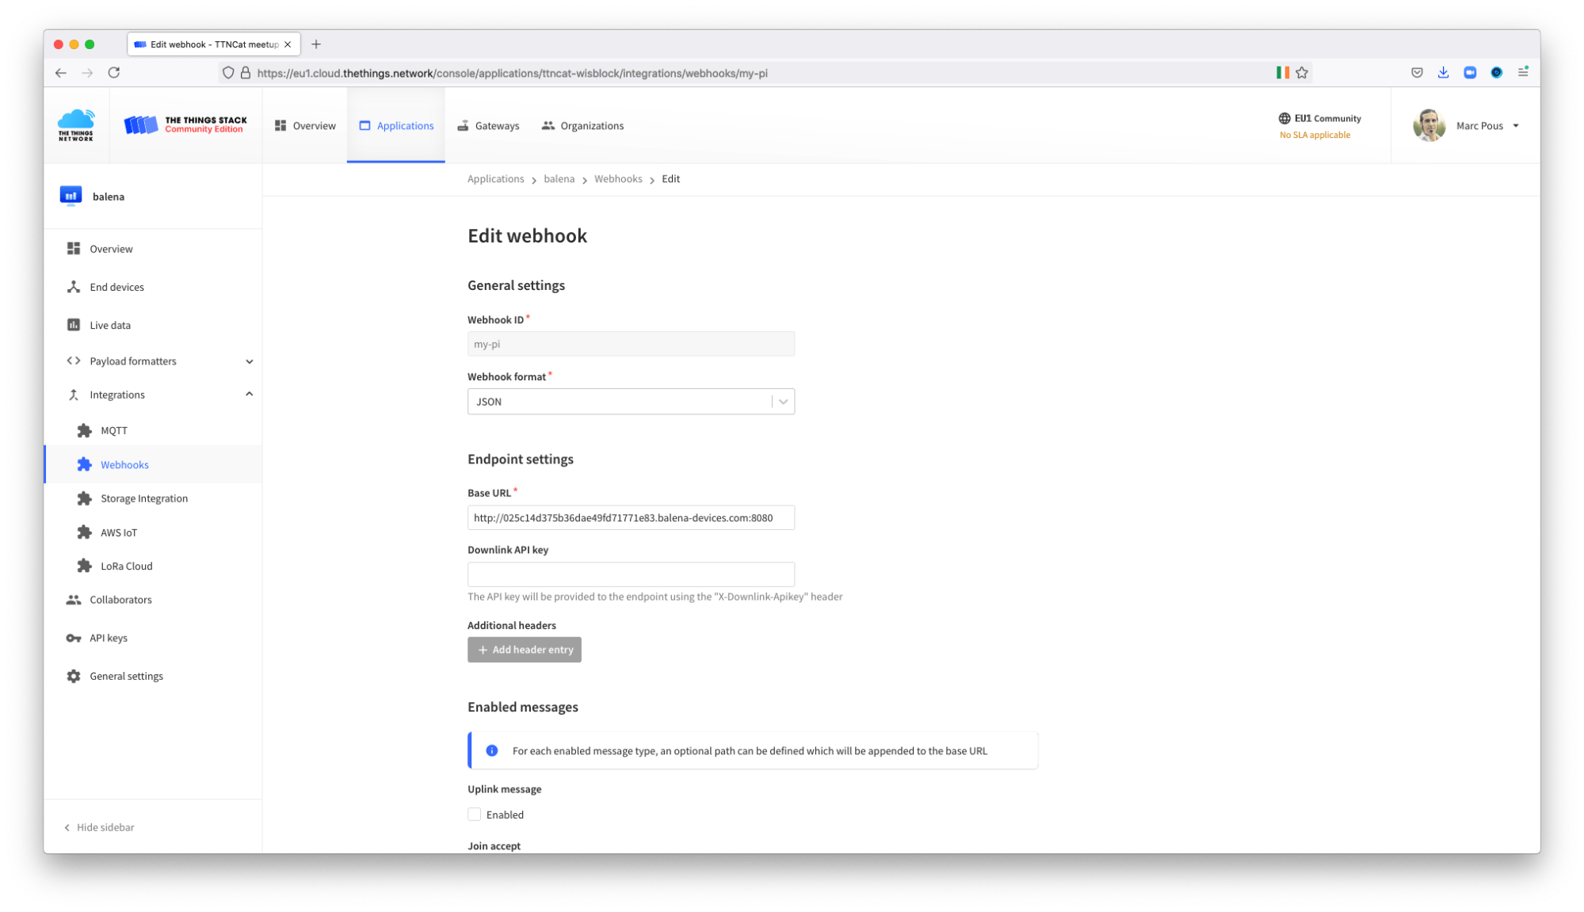Image resolution: width=1584 pixels, height=912 pixels.
Task: Click Add header entry button
Action: point(525,650)
